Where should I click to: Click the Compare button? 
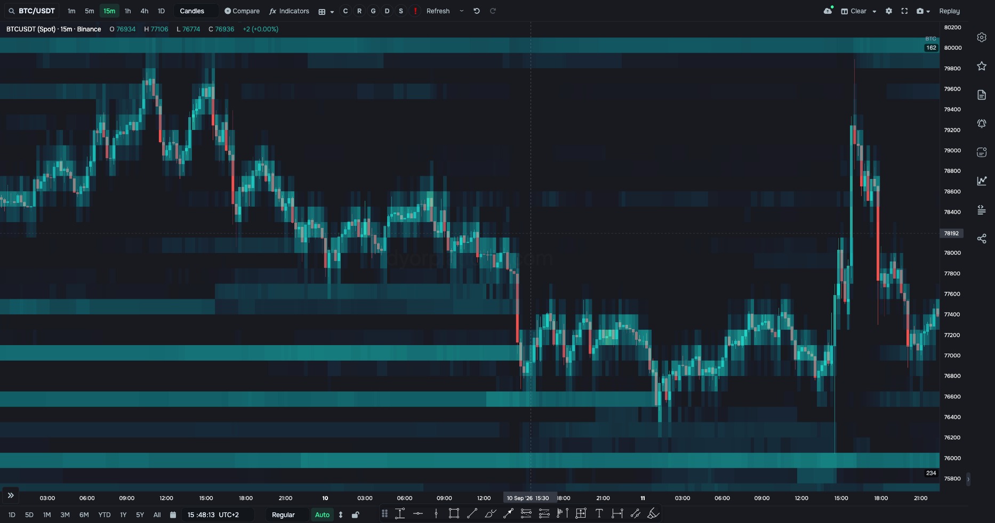point(242,11)
